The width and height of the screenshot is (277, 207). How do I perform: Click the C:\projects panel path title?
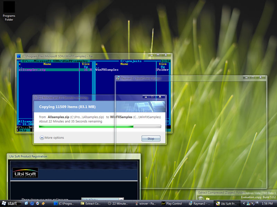[x=131, y=61]
